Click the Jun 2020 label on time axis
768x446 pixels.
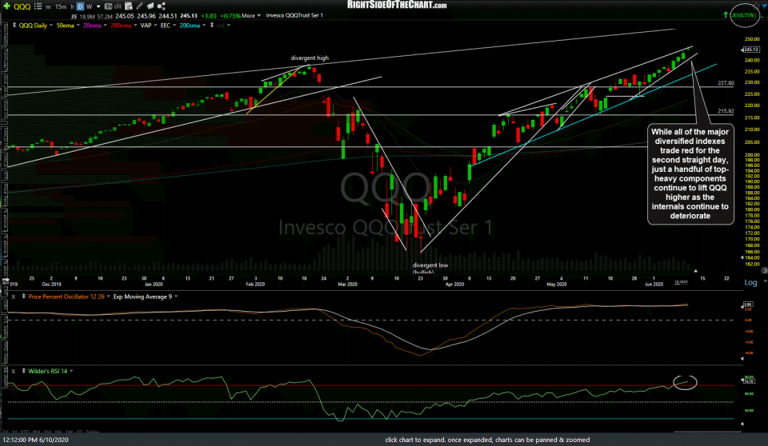tap(654, 284)
